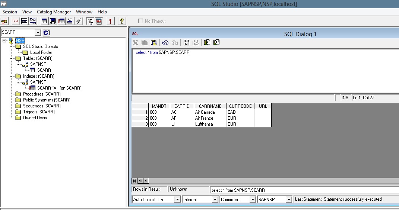The image size is (399, 210).
Task: Click the refresh catalog icon beside SCARR filter
Action: point(46,33)
